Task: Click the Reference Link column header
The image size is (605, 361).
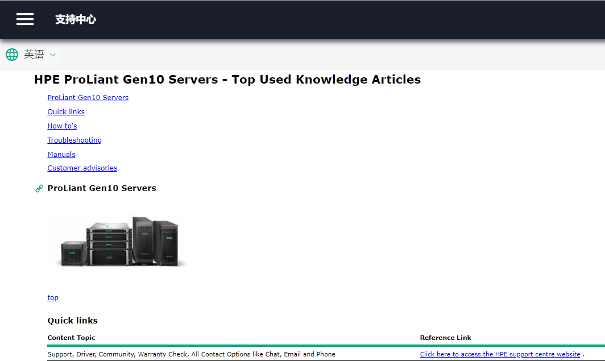Action: [x=446, y=338]
